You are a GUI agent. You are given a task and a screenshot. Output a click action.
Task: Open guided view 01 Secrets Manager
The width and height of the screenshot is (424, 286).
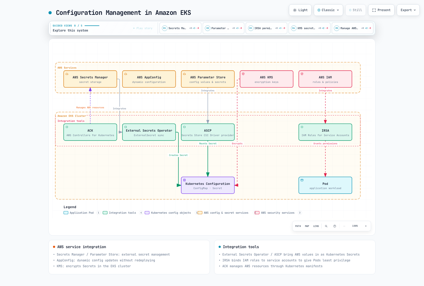180,28
